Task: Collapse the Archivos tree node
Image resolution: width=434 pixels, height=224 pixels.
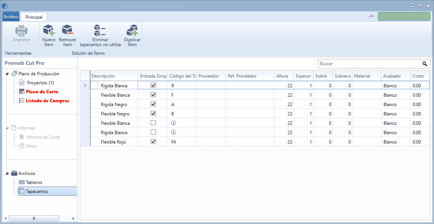Action: click(7, 174)
